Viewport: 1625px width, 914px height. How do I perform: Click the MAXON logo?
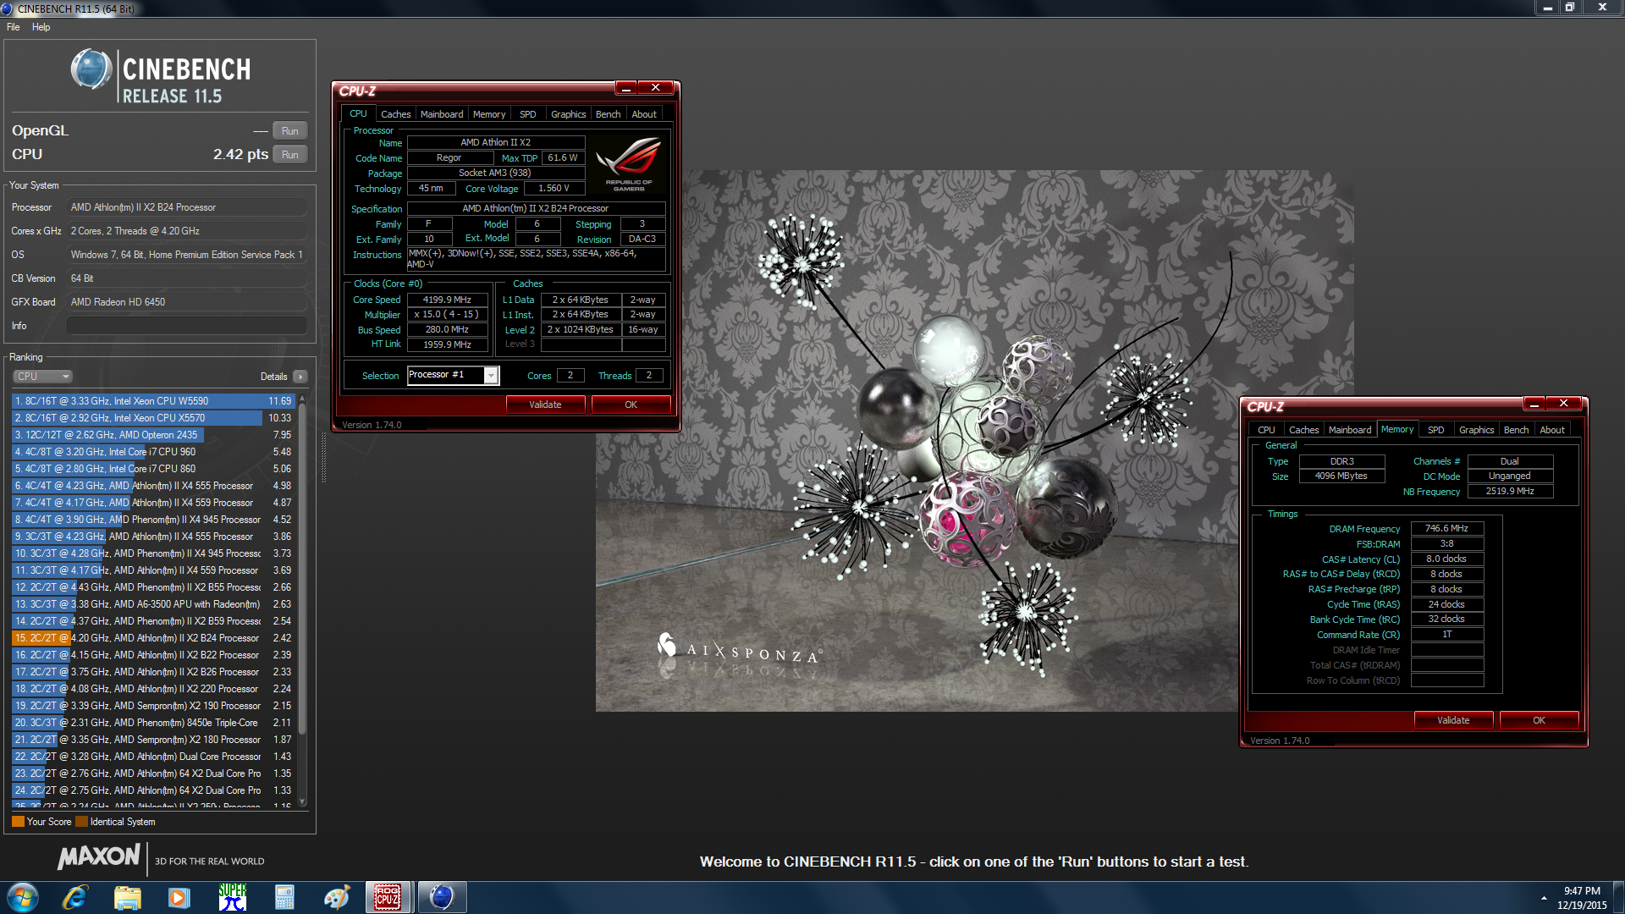click(99, 857)
